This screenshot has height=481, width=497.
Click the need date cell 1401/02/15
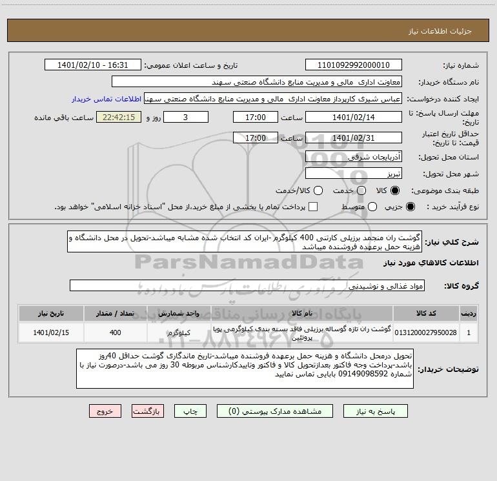pyautogui.click(x=51, y=333)
